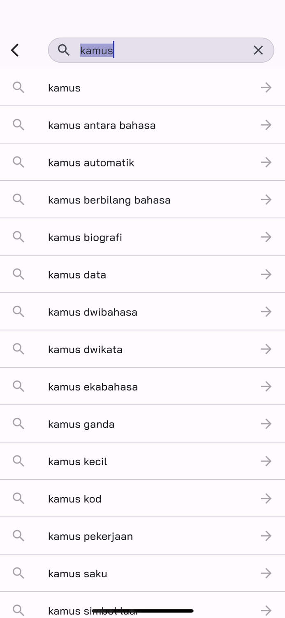Tap the arrow next to kamus dwikata

266,349
